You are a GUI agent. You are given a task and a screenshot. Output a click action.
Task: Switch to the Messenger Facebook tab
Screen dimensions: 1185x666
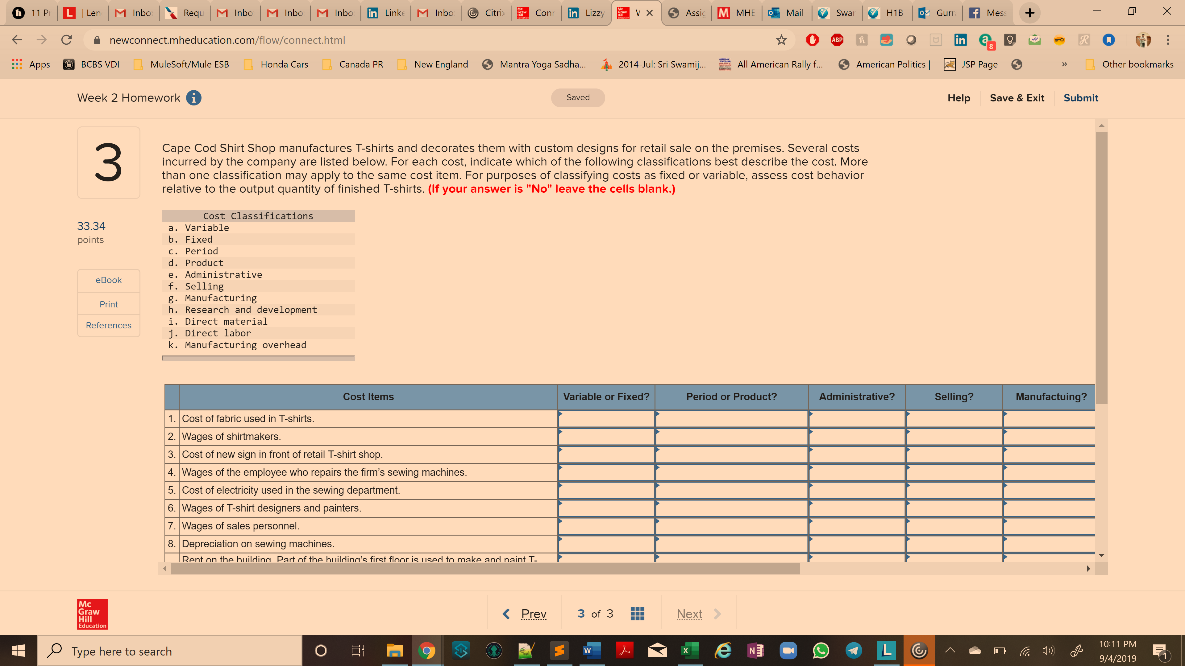click(x=987, y=13)
